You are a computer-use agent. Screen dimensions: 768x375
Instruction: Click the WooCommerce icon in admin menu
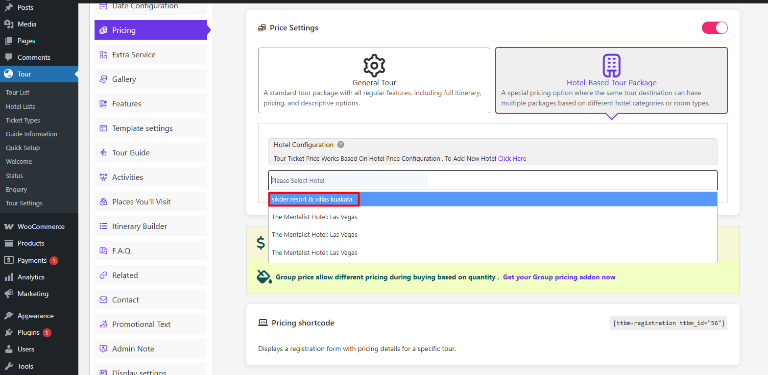click(x=9, y=226)
